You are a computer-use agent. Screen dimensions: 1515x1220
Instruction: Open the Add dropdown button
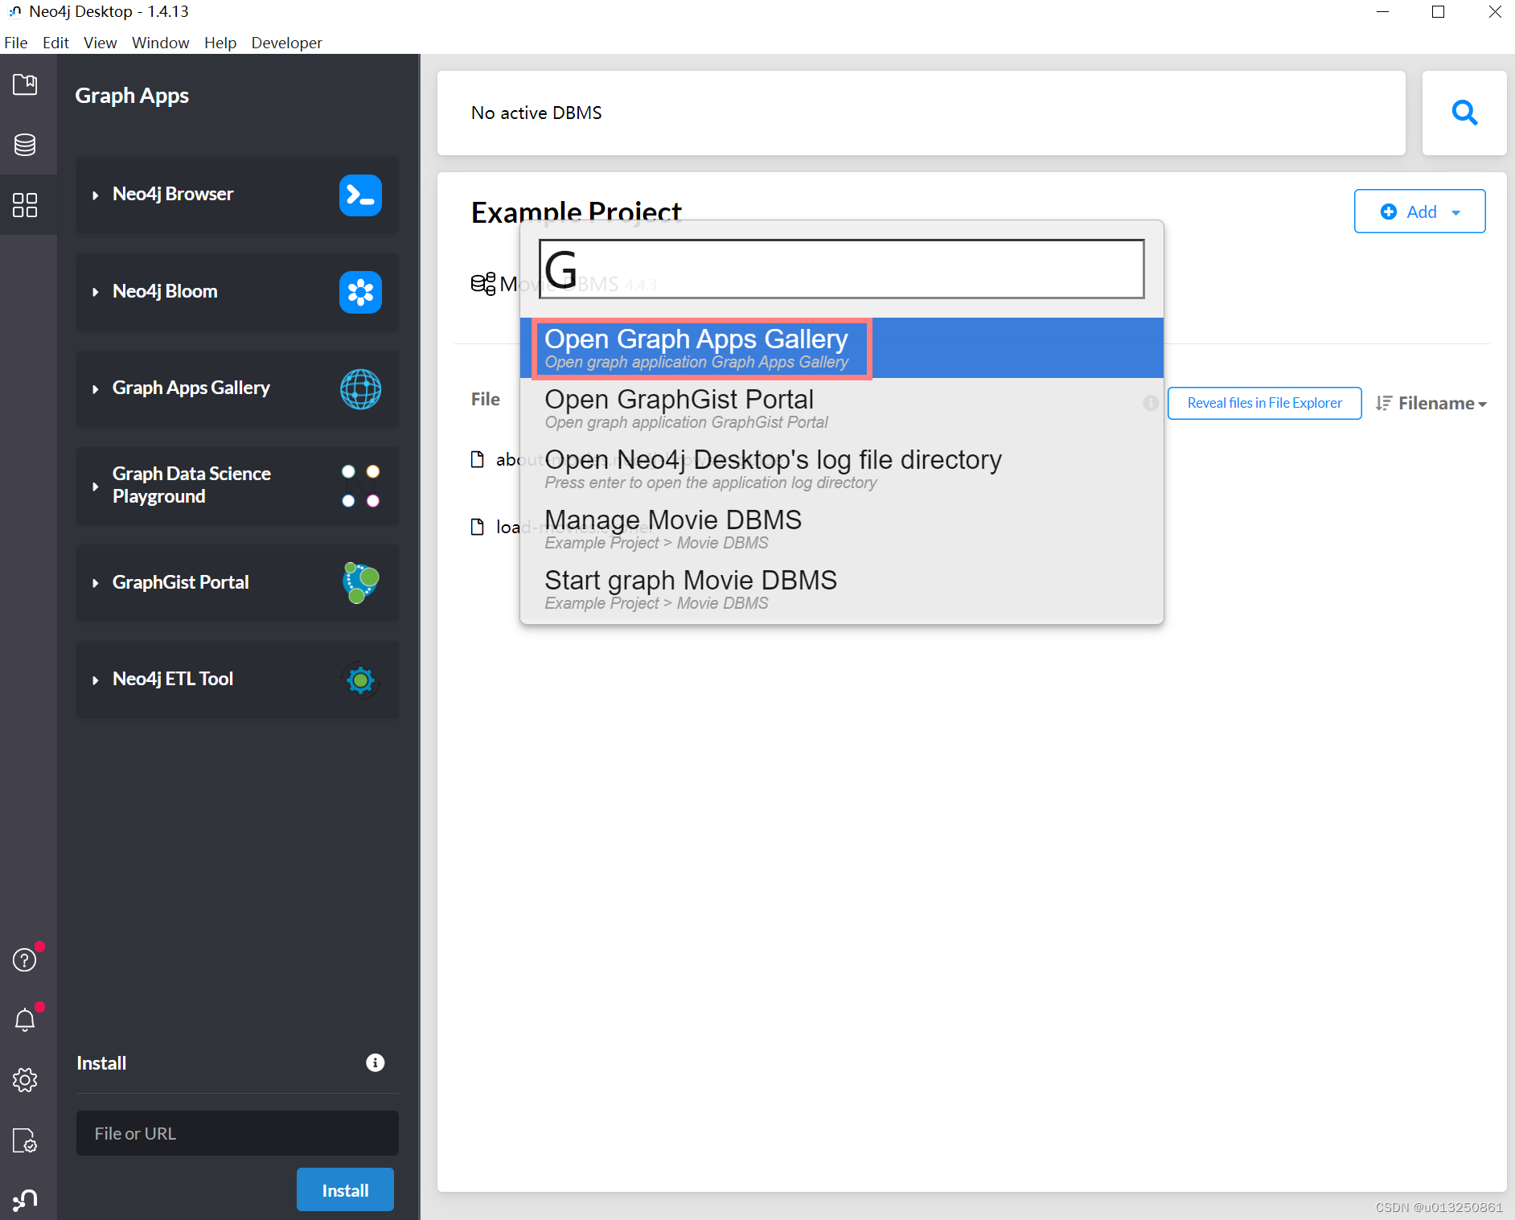click(x=1419, y=212)
